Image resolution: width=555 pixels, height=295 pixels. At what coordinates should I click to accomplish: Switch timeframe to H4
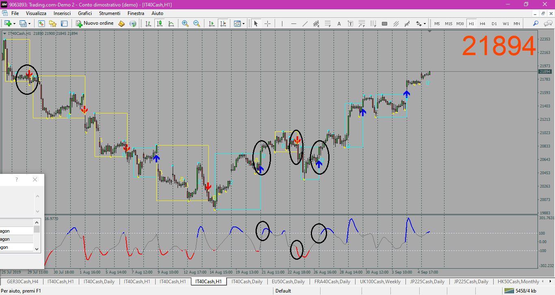tap(483, 24)
